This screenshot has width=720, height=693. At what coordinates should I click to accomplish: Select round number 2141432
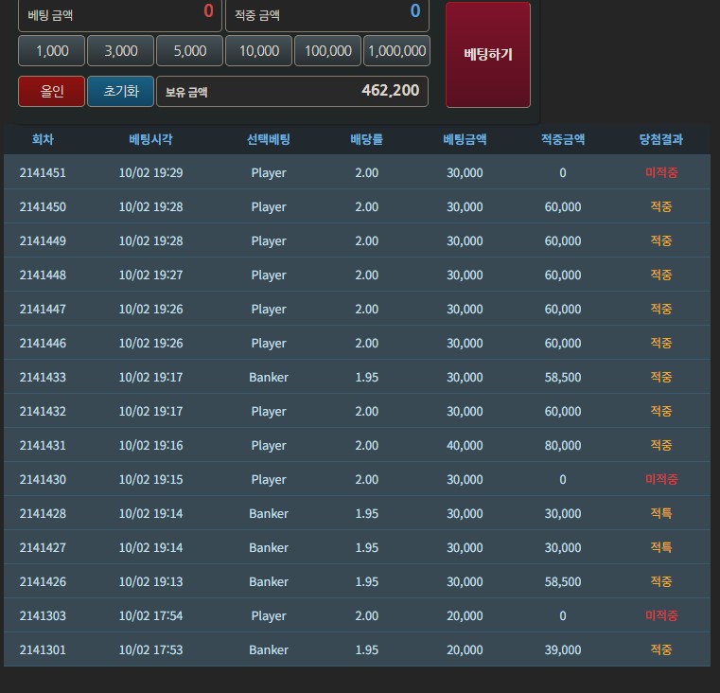[43, 411]
